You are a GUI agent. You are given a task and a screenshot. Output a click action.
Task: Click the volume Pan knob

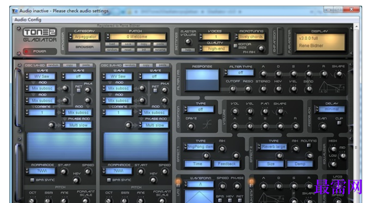click(x=265, y=111)
